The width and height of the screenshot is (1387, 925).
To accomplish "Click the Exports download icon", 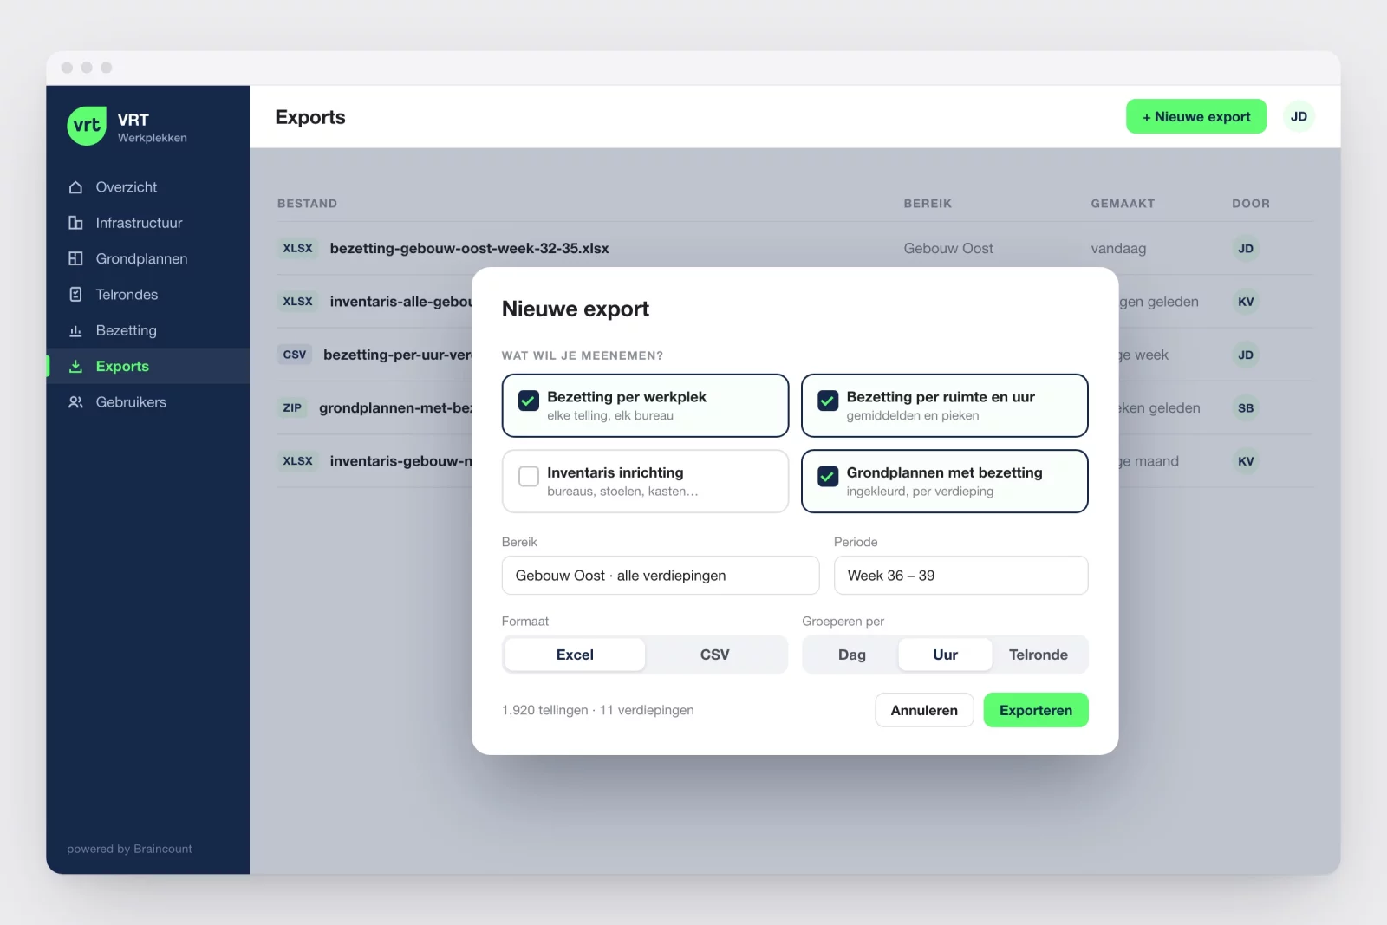I will click(x=75, y=366).
